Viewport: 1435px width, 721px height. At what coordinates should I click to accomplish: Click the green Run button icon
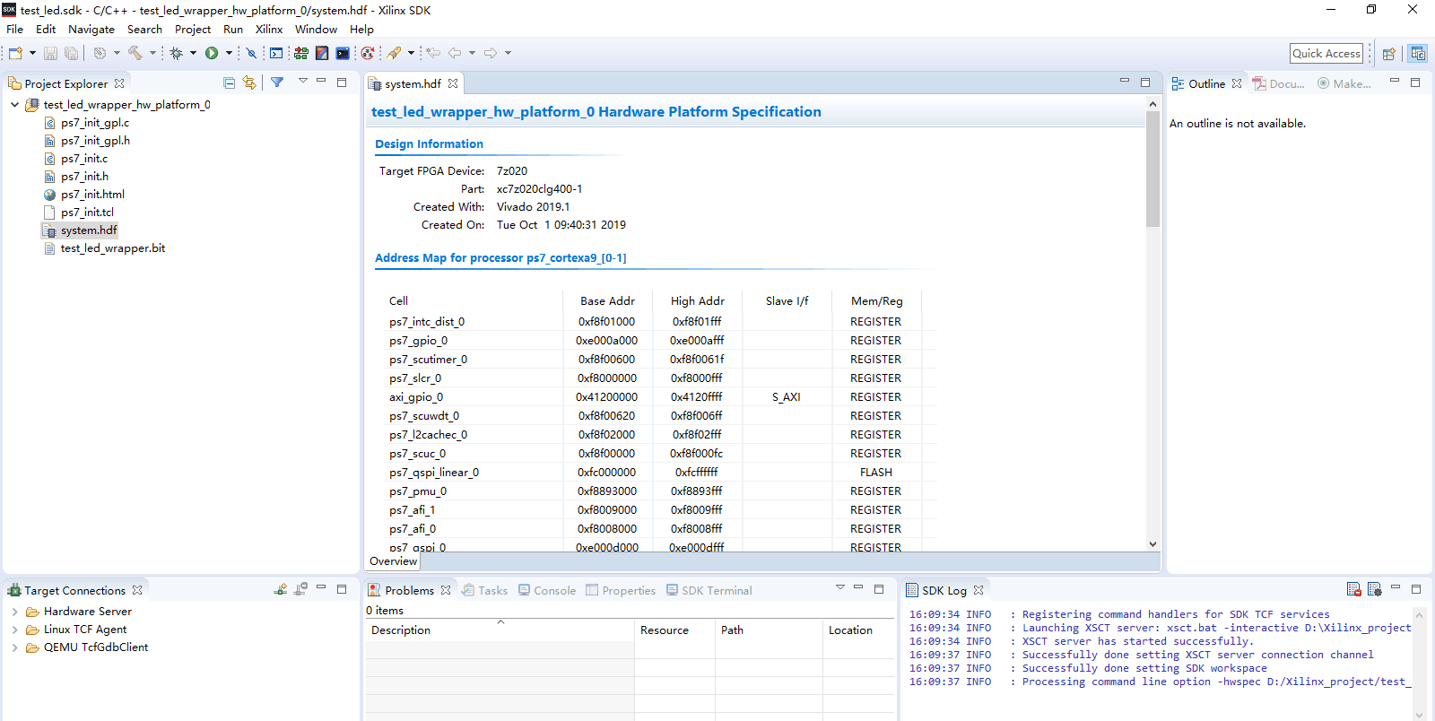pos(212,53)
